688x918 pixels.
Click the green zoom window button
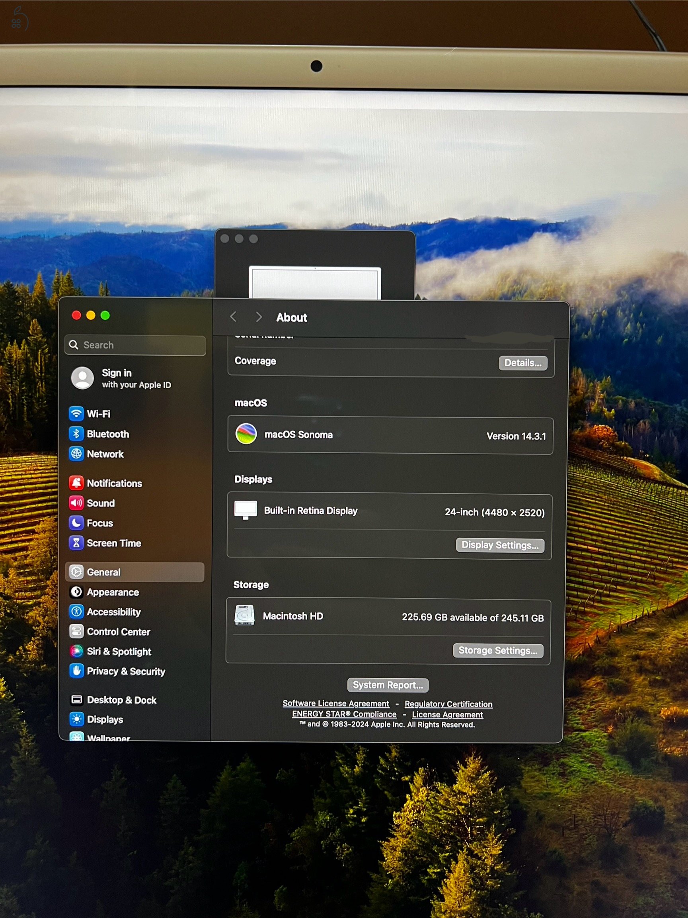tap(105, 315)
